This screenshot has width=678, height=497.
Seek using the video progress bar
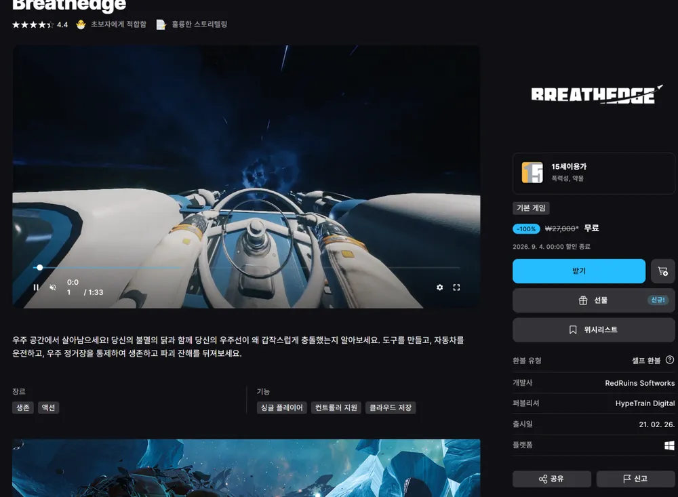click(246, 268)
